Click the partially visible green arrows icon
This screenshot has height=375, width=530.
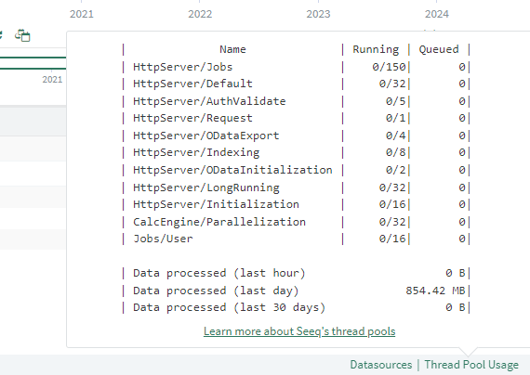tap(1, 34)
